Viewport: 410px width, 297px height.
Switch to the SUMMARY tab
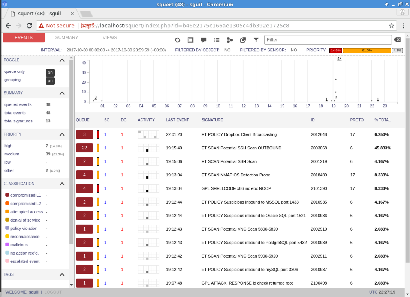point(67,38)
